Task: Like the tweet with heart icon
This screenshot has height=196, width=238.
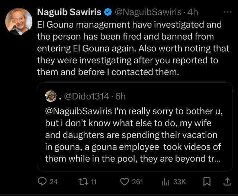Action: [x=125, y=181]
